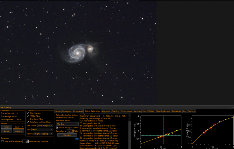Screen dimensions: 234x149
Task: Click the log scrollbar up arrow
Action: 130,115
